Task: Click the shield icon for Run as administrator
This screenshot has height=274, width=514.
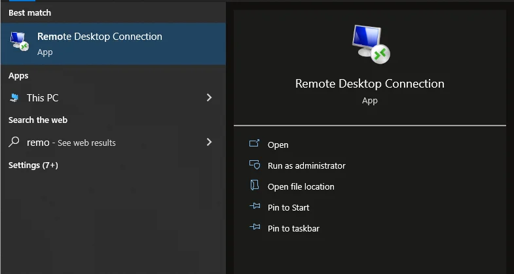Action: pyautogui.click(x=255, y=165)
